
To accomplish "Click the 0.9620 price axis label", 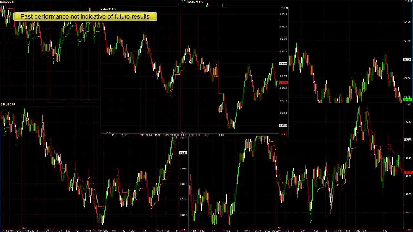I will tap(283, 39).
